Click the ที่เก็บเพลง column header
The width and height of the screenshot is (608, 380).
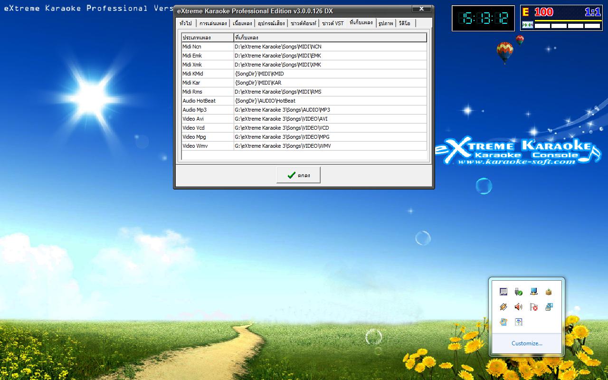(330, 38)
